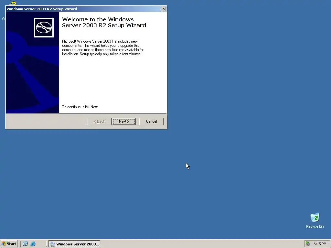This screenshot has width=331, height=248.
Task: Click the 6:15 PM clock
Action: click(320, 244)
